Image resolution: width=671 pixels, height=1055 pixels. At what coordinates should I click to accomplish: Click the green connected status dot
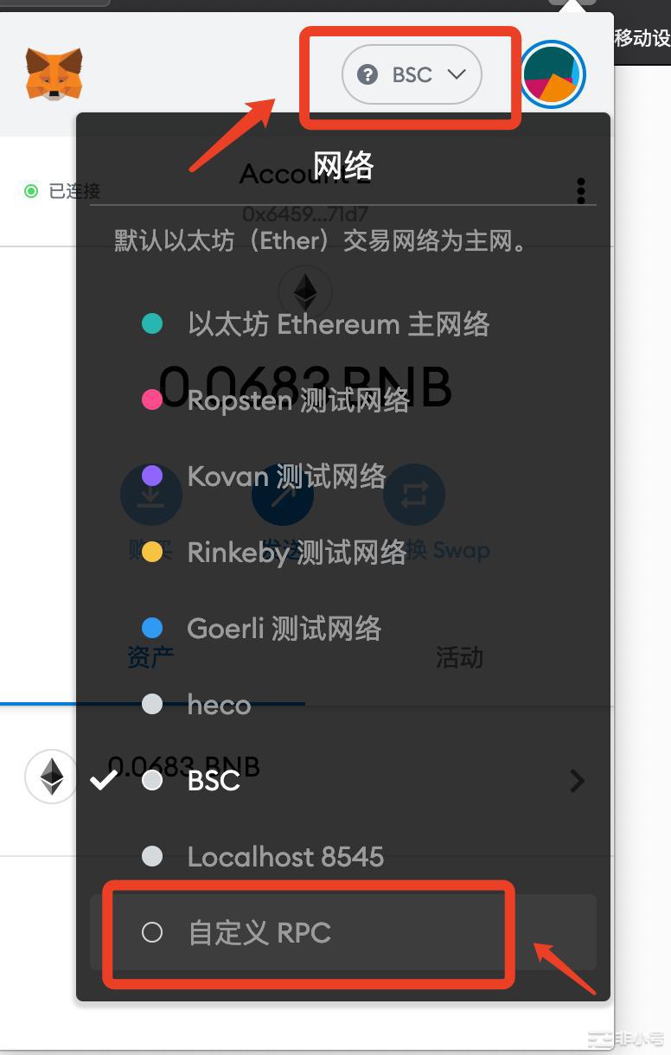(x=31, y=190)
